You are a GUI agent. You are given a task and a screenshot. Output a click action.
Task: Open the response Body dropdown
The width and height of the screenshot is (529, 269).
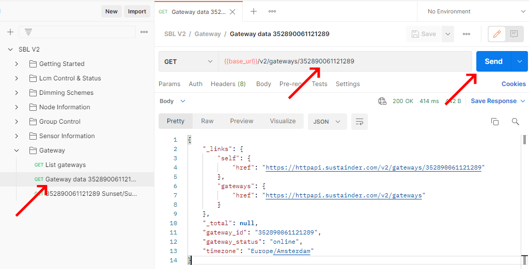coord(173,101)
